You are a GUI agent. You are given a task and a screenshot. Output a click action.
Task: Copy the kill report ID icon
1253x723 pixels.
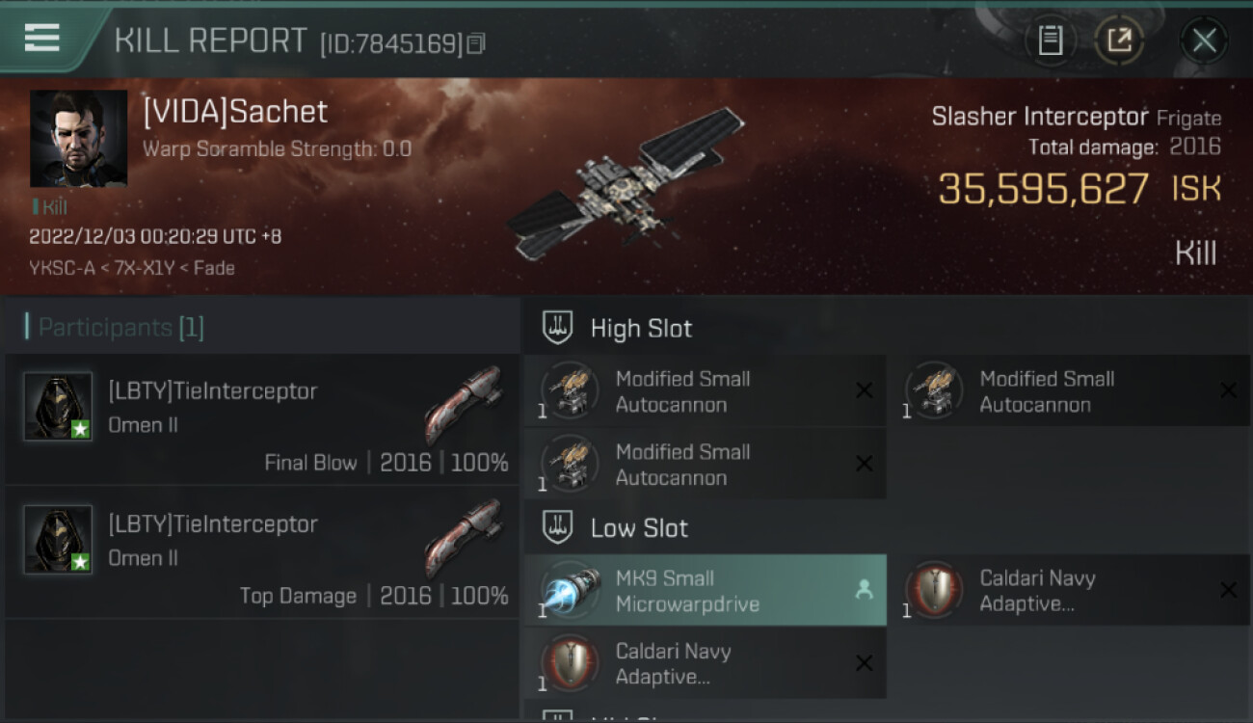pos(475,43)
